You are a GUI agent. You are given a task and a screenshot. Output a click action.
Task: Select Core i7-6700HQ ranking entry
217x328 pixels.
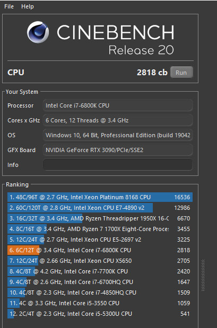(100, 282)
